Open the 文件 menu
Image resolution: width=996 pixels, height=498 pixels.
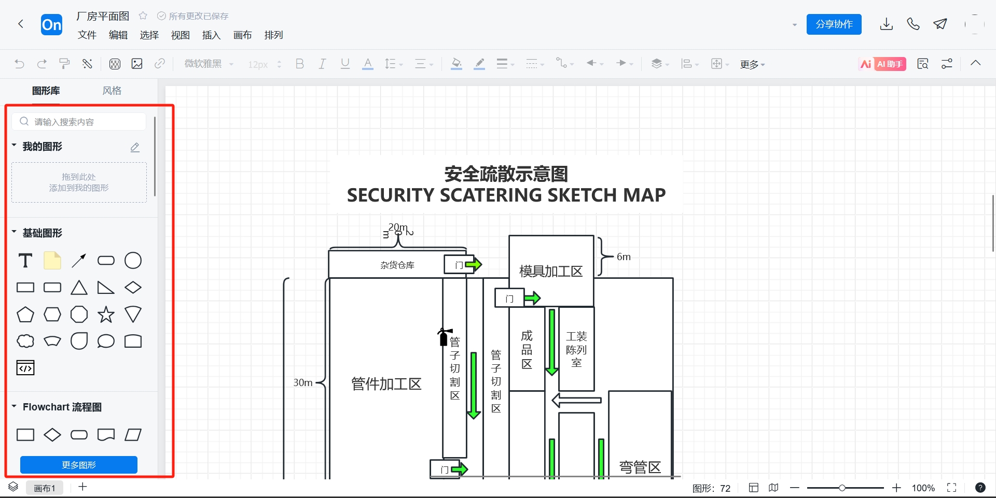87,35
